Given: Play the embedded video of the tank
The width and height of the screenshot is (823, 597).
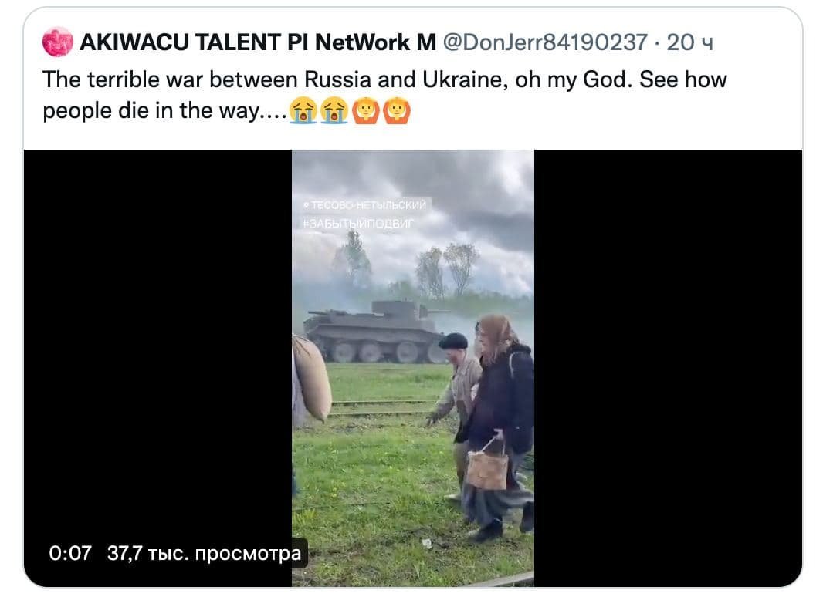Looking at the screenshot, I should point(412,368).
